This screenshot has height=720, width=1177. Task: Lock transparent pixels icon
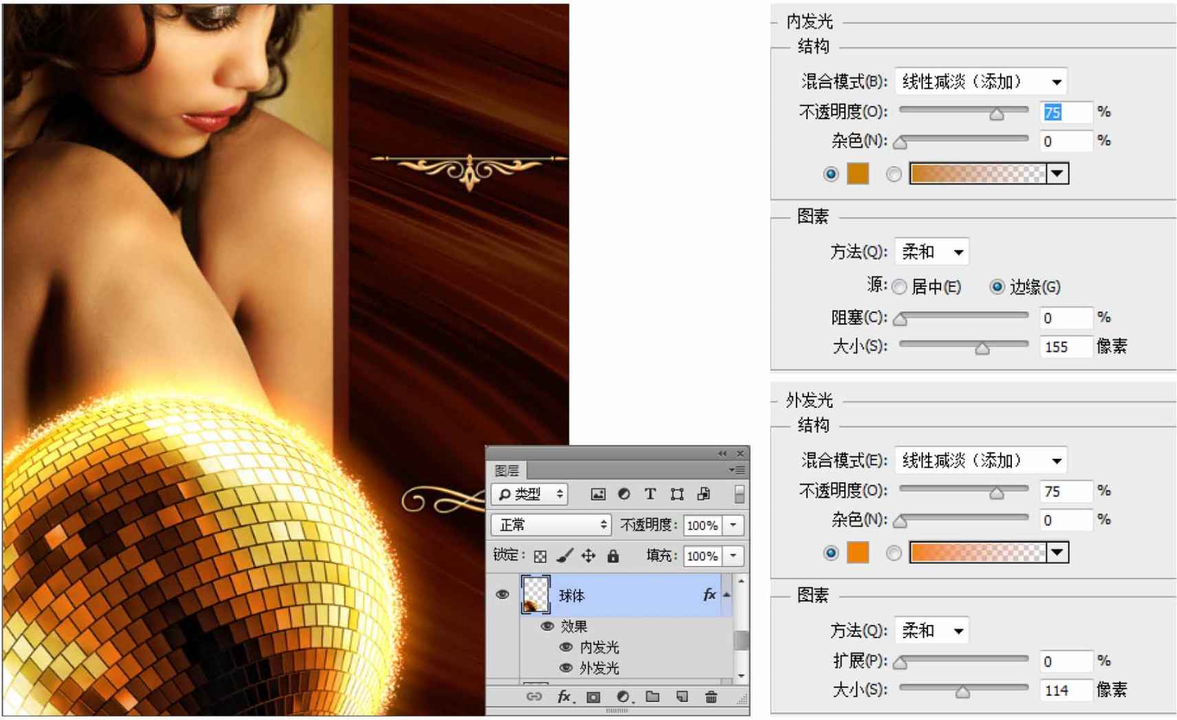[x=540, y=556]
